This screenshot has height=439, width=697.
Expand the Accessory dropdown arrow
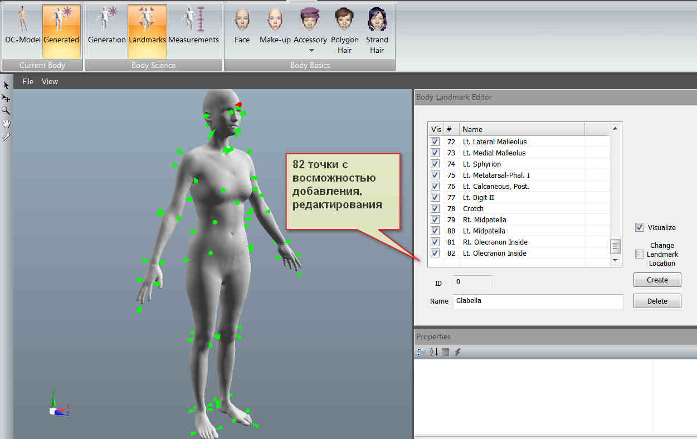click(x=310, y=50)
